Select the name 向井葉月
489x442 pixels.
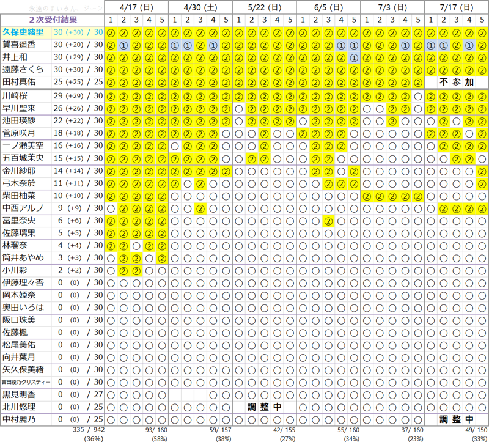[19, 358]
